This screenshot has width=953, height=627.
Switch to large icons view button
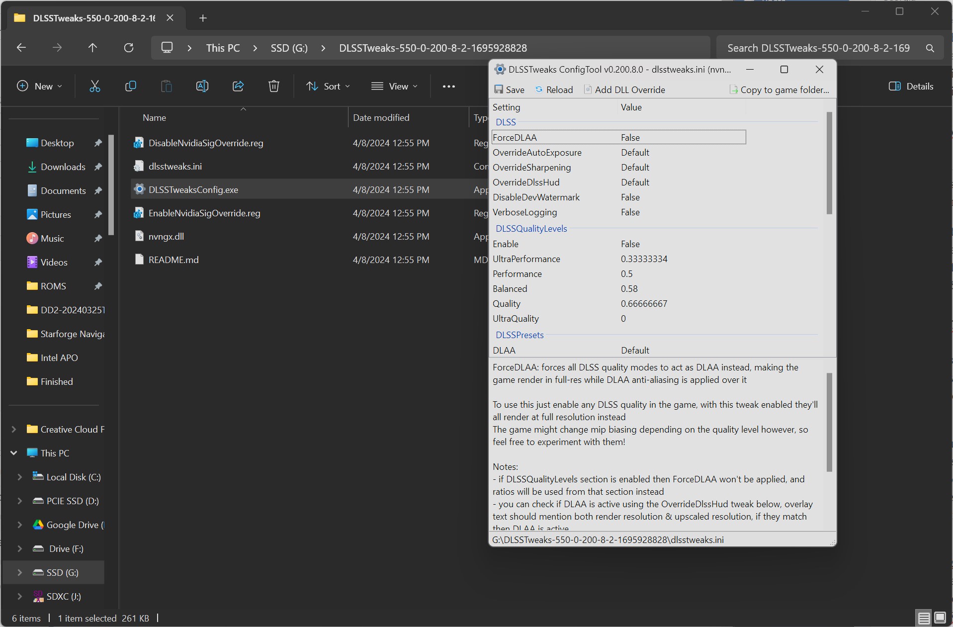(940, 618)
